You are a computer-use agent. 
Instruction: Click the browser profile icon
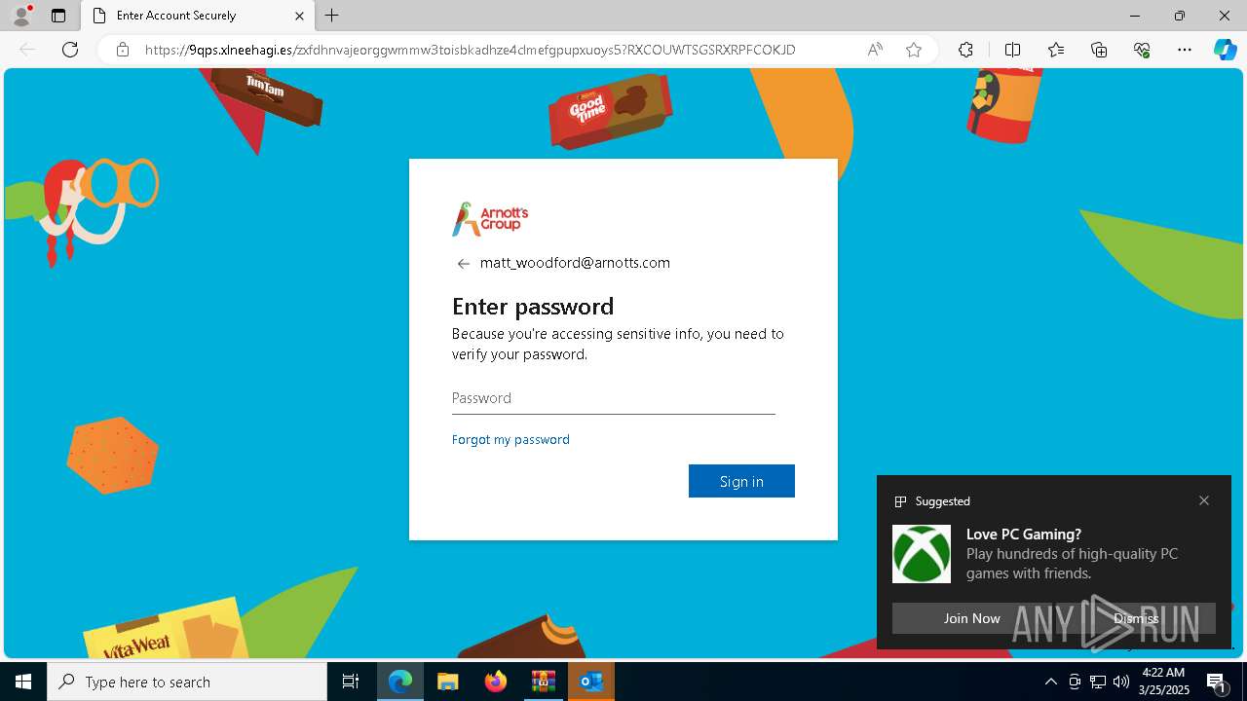[x=21, y=16]
